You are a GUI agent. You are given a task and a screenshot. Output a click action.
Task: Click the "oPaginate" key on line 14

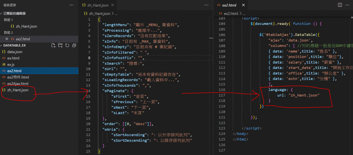pos(113,91)
